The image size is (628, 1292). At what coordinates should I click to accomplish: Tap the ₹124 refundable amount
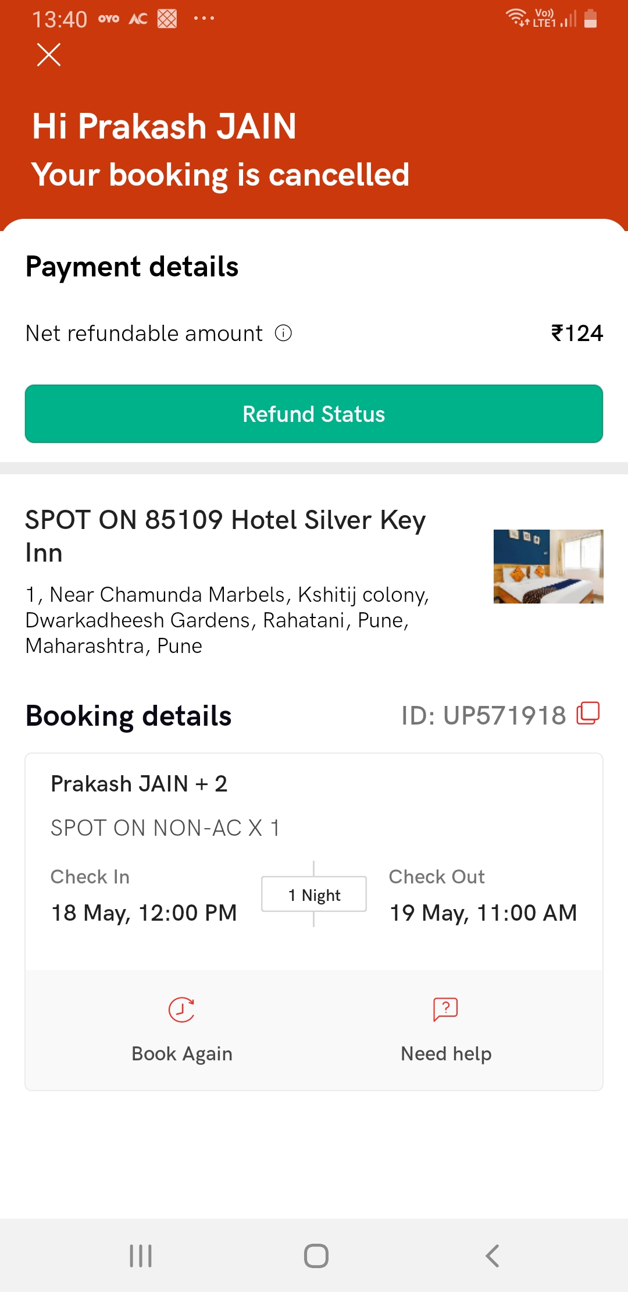577,333
